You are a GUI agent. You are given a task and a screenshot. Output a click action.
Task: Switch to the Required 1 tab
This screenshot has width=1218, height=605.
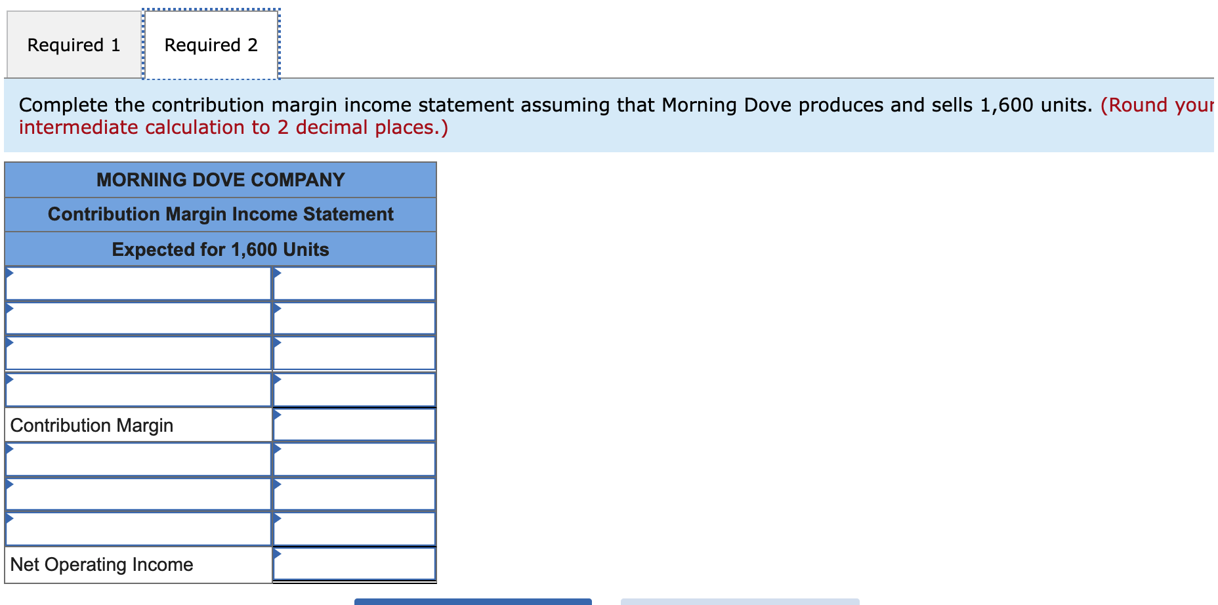coord(73,44)
